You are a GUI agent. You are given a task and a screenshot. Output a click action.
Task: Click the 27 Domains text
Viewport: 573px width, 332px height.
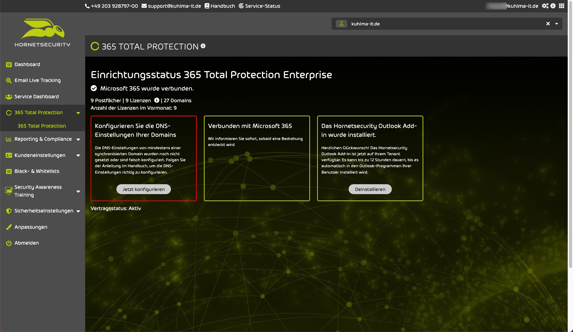[178, 101]
